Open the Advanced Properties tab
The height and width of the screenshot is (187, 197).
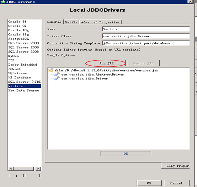coord(100,22)
